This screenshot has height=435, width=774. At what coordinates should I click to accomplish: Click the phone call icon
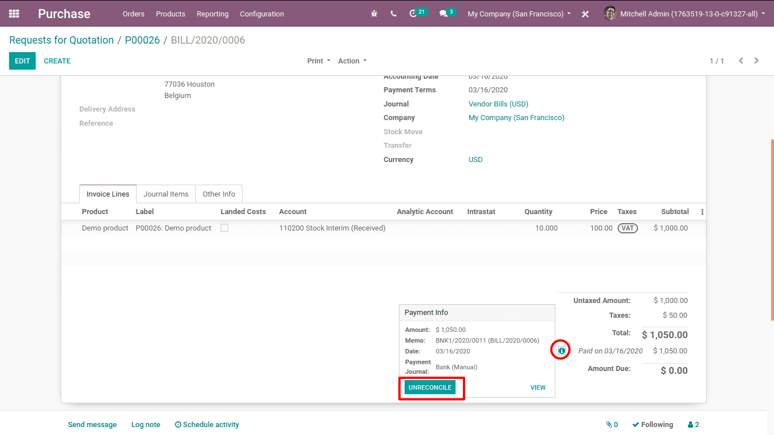393,14
